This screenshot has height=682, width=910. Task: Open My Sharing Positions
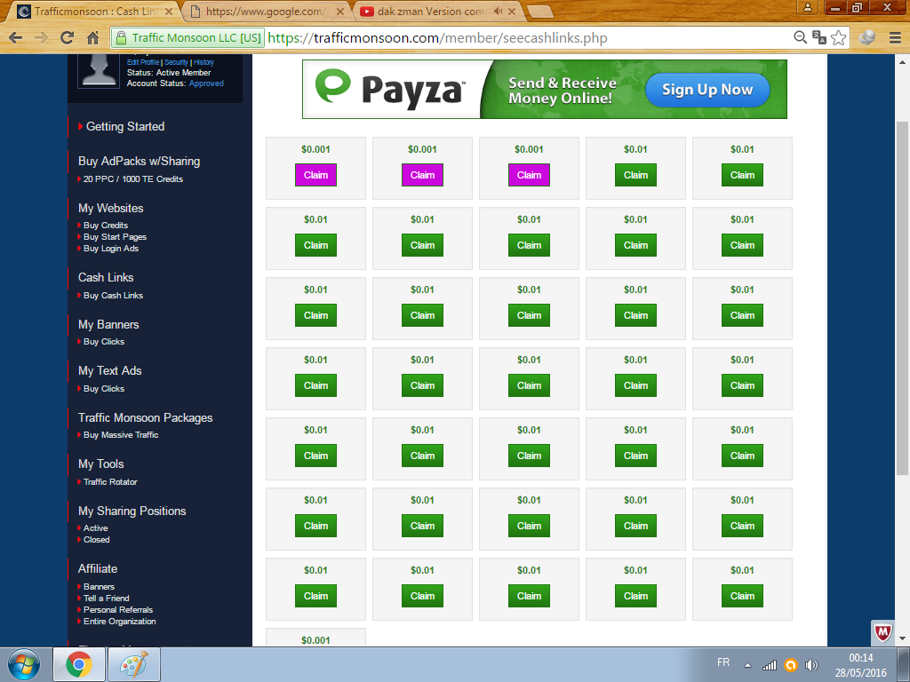click(132, 511)
